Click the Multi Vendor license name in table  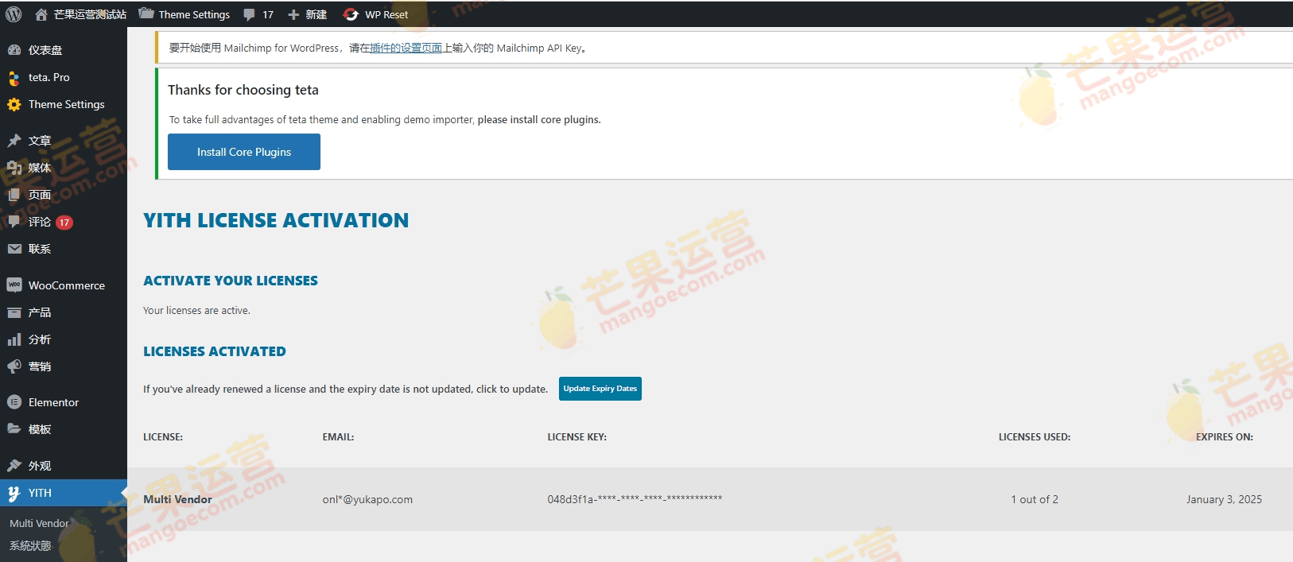coord(177,499)
